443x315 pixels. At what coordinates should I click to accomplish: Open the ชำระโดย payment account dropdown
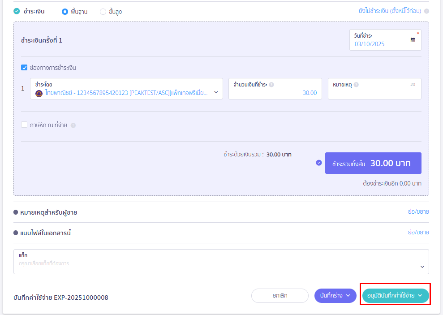point(216,92)
